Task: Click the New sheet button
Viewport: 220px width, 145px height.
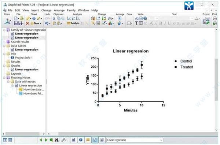Action: 36,23
